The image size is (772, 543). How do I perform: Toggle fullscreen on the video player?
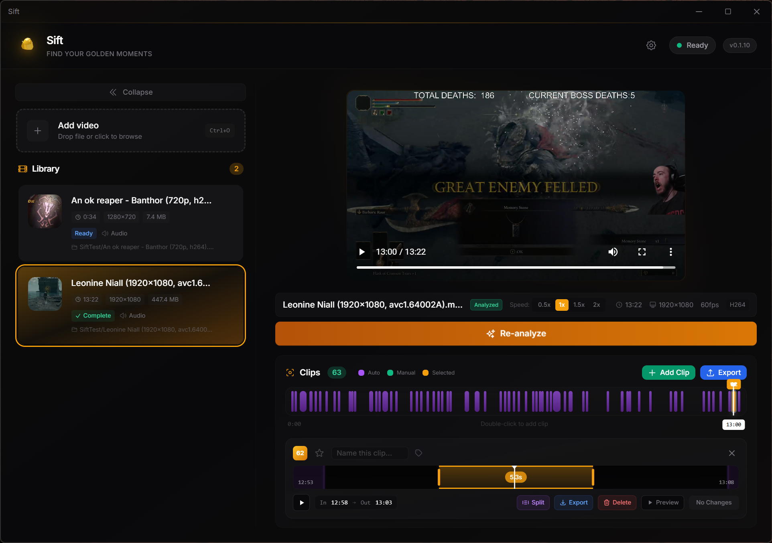click(642, 251)
